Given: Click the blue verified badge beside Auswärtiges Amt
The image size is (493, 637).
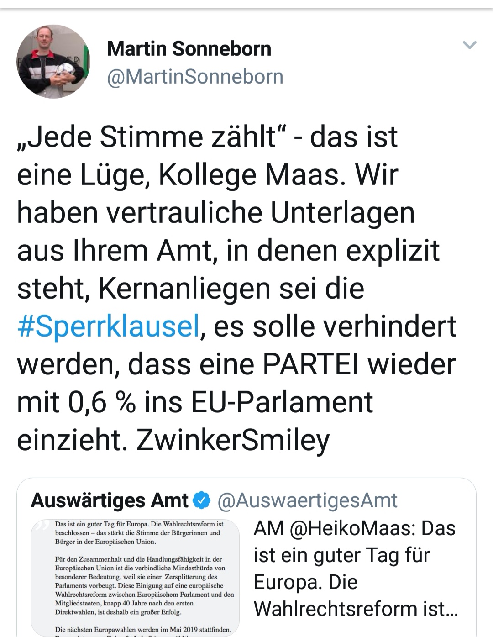Looking at the screenshot, I should click(x=202, y=501).
